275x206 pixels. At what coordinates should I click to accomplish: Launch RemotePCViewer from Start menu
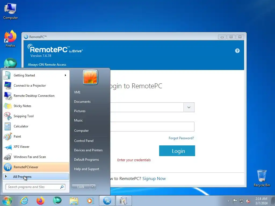(36, 167)
